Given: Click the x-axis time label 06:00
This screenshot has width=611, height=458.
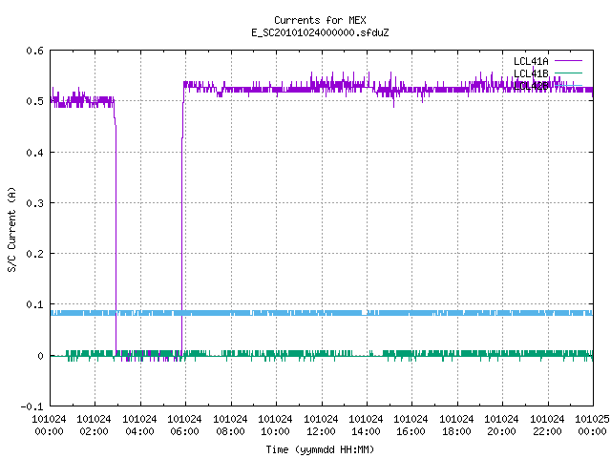Looking at the screenshot, I should click(184, 431).
